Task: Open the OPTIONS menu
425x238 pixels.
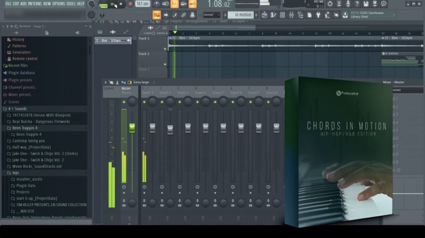Action: click(59, 4)
